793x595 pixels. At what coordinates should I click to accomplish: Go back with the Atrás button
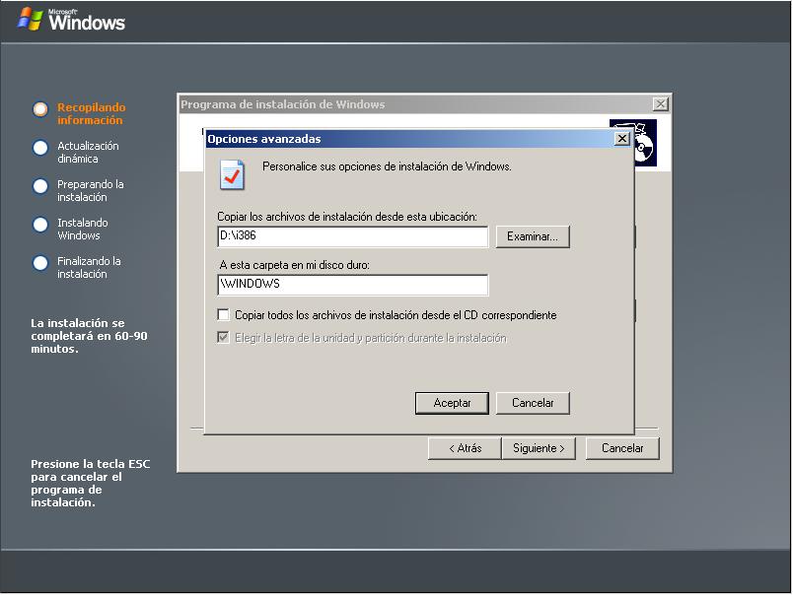pos(465,448)
